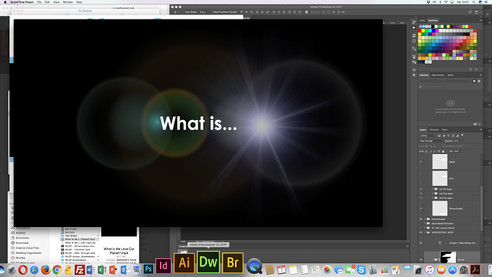Open the layer blend mode dropdown

click(x=431, y=141)
